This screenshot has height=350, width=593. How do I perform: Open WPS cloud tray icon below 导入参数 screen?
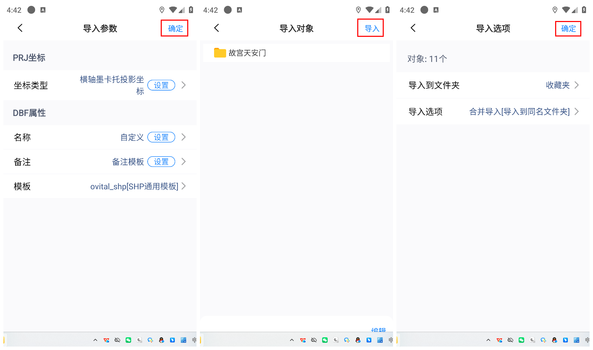point(106,340)
